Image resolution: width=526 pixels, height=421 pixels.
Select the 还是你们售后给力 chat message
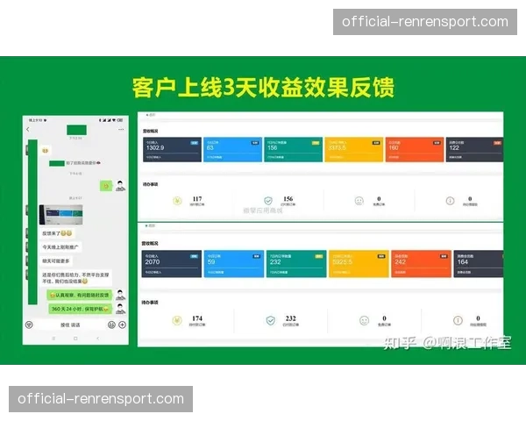tap(75, 278)
